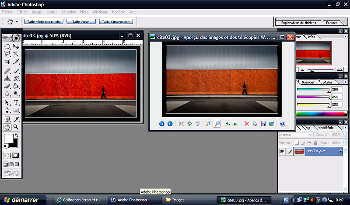Open the Explorateur de fichiers tab
The width and height of the screenshot is (350, 205).
coord(299,23)
